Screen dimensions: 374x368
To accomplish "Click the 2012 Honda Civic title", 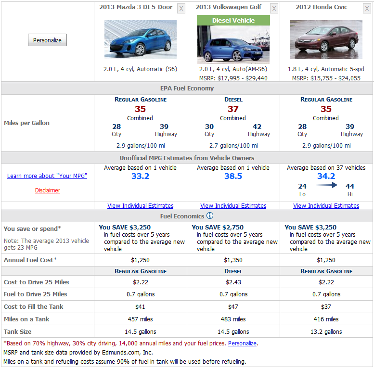I will (321, 7).
